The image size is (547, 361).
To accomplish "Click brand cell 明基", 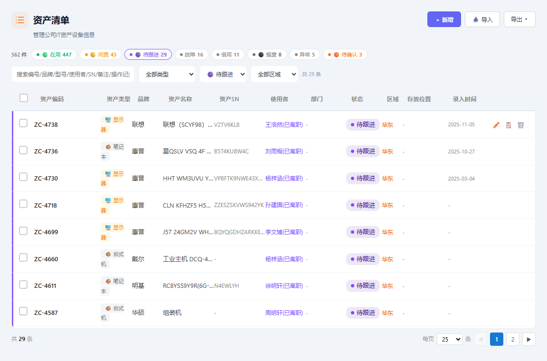I will point(138,286).
